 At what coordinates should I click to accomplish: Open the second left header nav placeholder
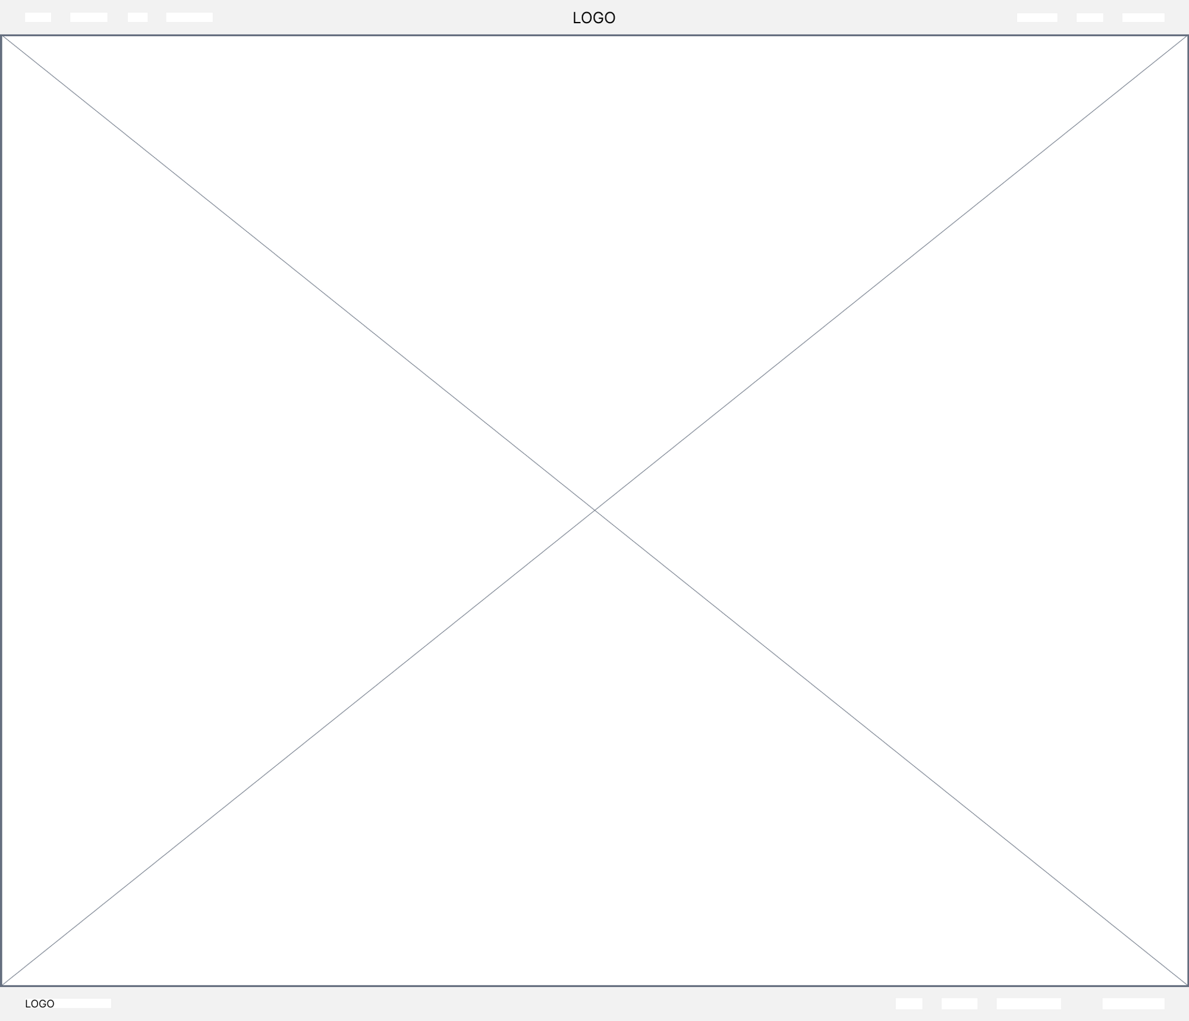[89, 17]
